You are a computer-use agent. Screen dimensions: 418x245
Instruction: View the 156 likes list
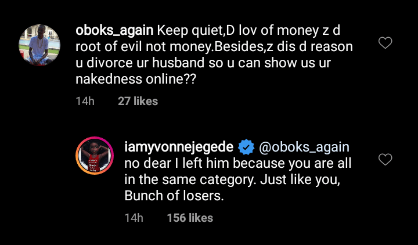[190, 218]
